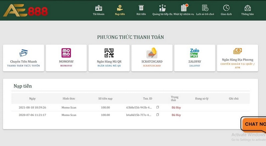The image size is (266, 146).
Task: Choose Chuyển Tiền Nhanh payment method
Action: pyautogui.click(x=23, y=58)
